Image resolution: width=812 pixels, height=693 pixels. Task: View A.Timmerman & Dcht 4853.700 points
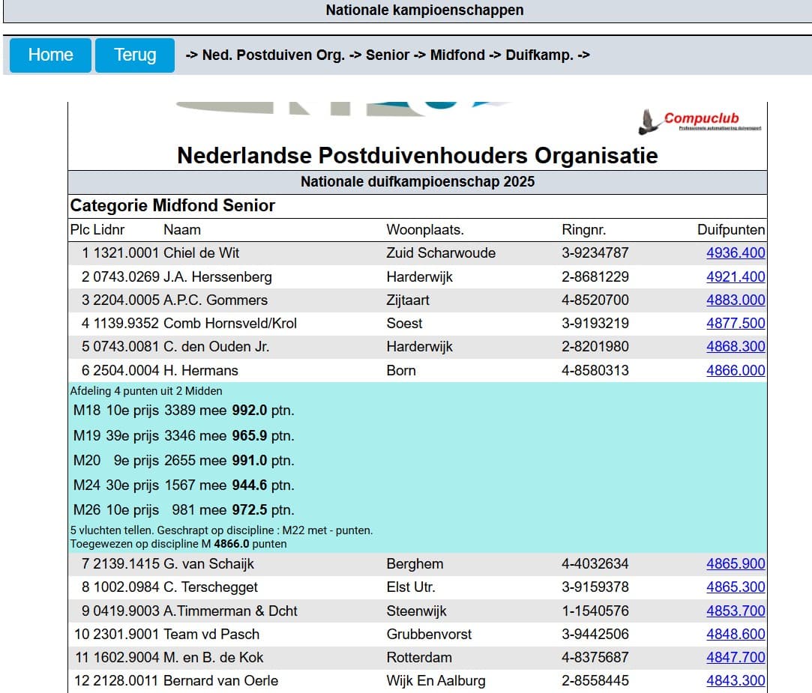tap(735, 611)
